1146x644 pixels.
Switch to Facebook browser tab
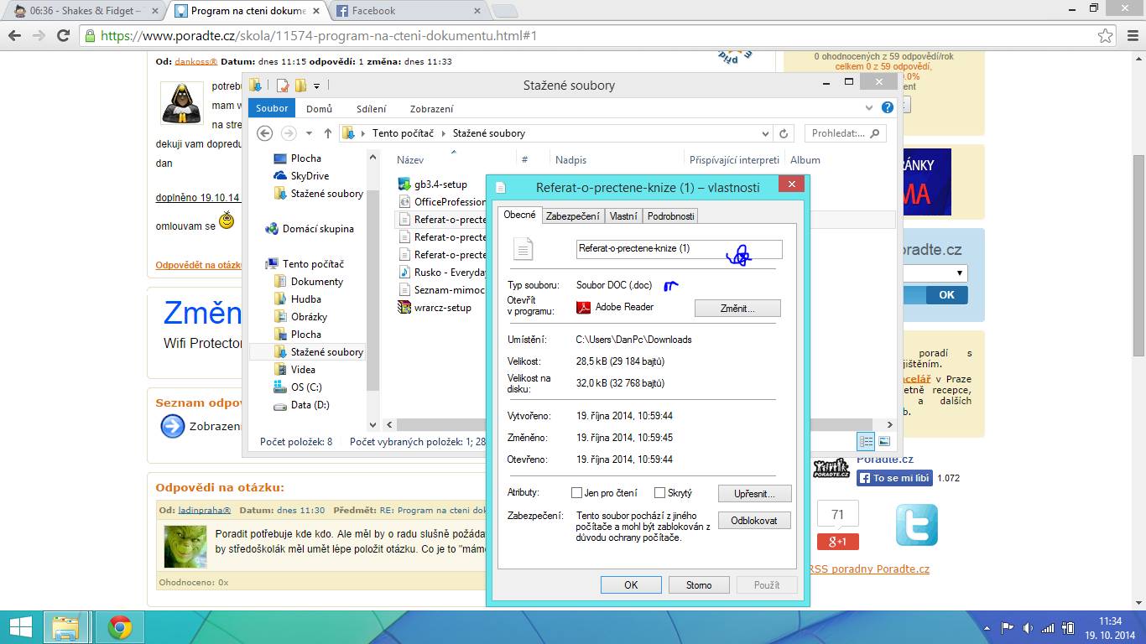click(x=407, y=11)
